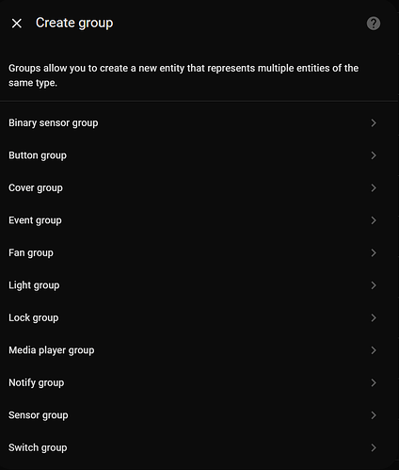This screenshot has height=470, width=399.
Task: Click arrow icon for Event group
Action: [374, 220]
